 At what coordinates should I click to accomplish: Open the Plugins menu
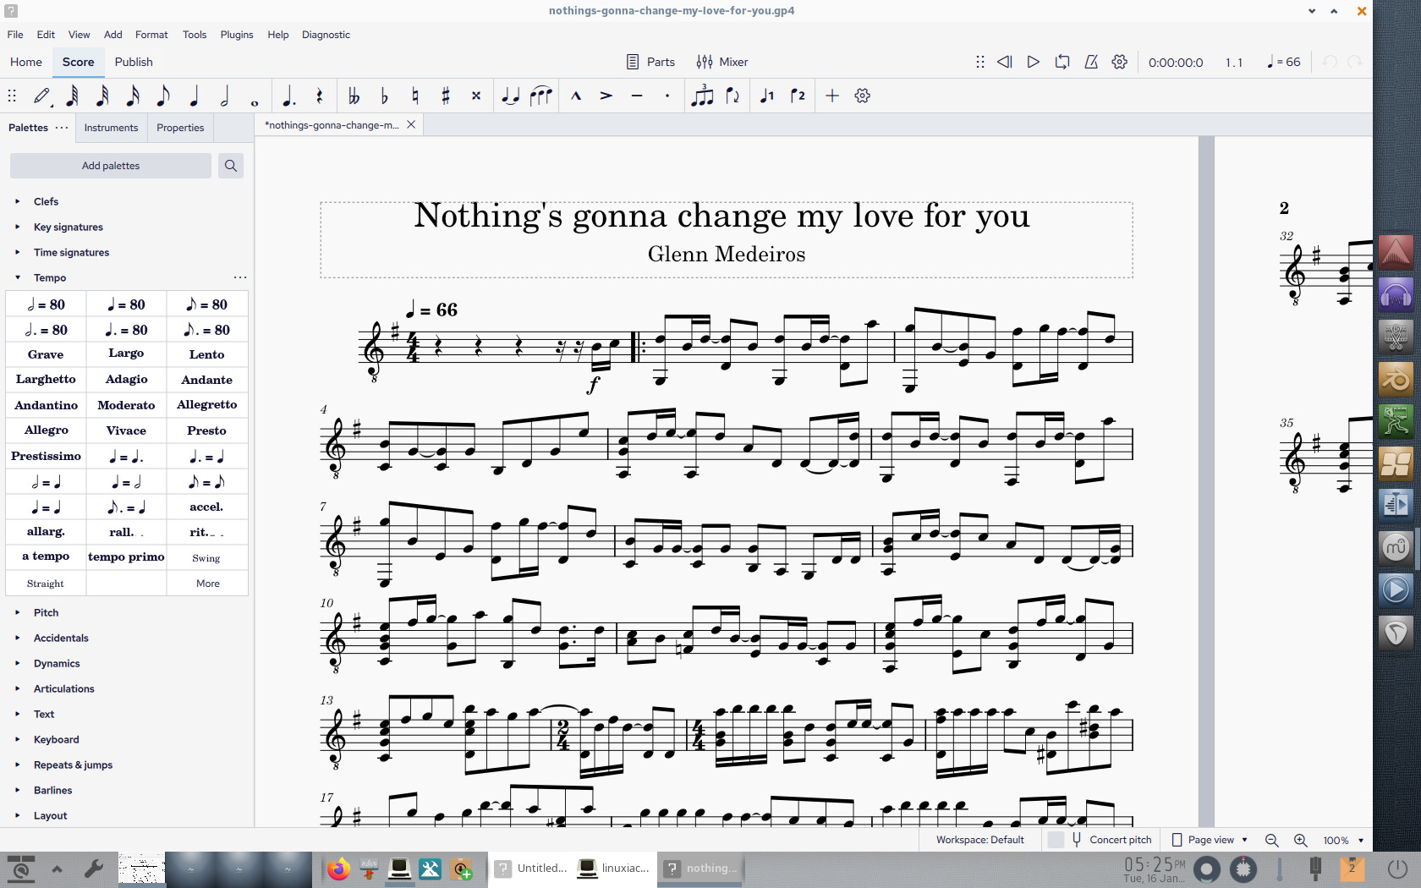[237, 35]
